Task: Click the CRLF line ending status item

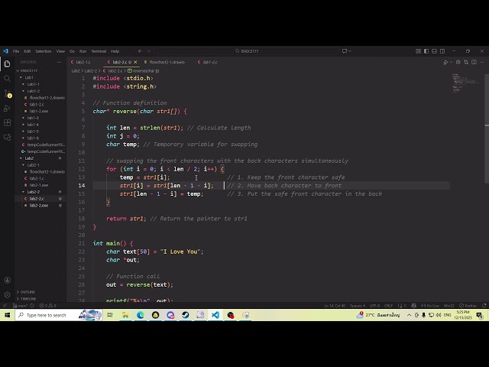Action: pyautogui.click(x=388, y=306)
